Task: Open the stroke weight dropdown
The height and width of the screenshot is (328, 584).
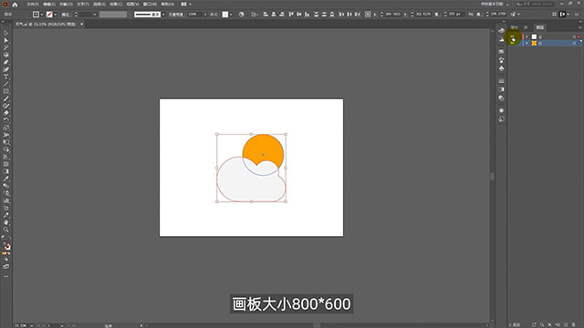Action: [95, 15]
